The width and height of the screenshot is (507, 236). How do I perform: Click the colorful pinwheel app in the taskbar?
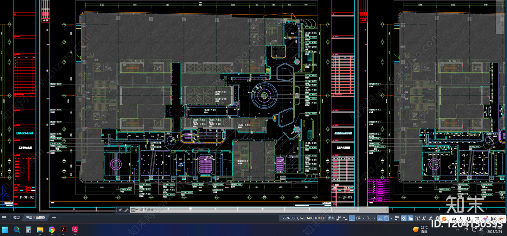(x=52, y=230)
